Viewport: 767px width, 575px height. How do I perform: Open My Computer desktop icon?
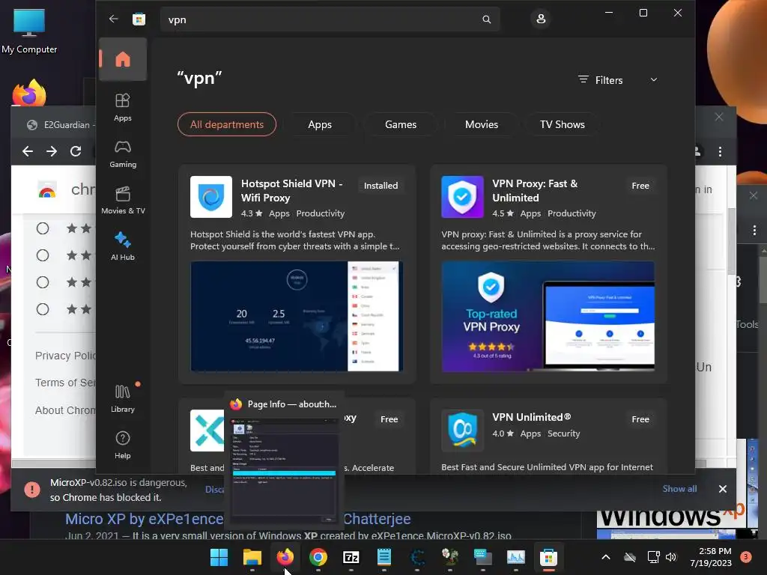tap(29, 30)
